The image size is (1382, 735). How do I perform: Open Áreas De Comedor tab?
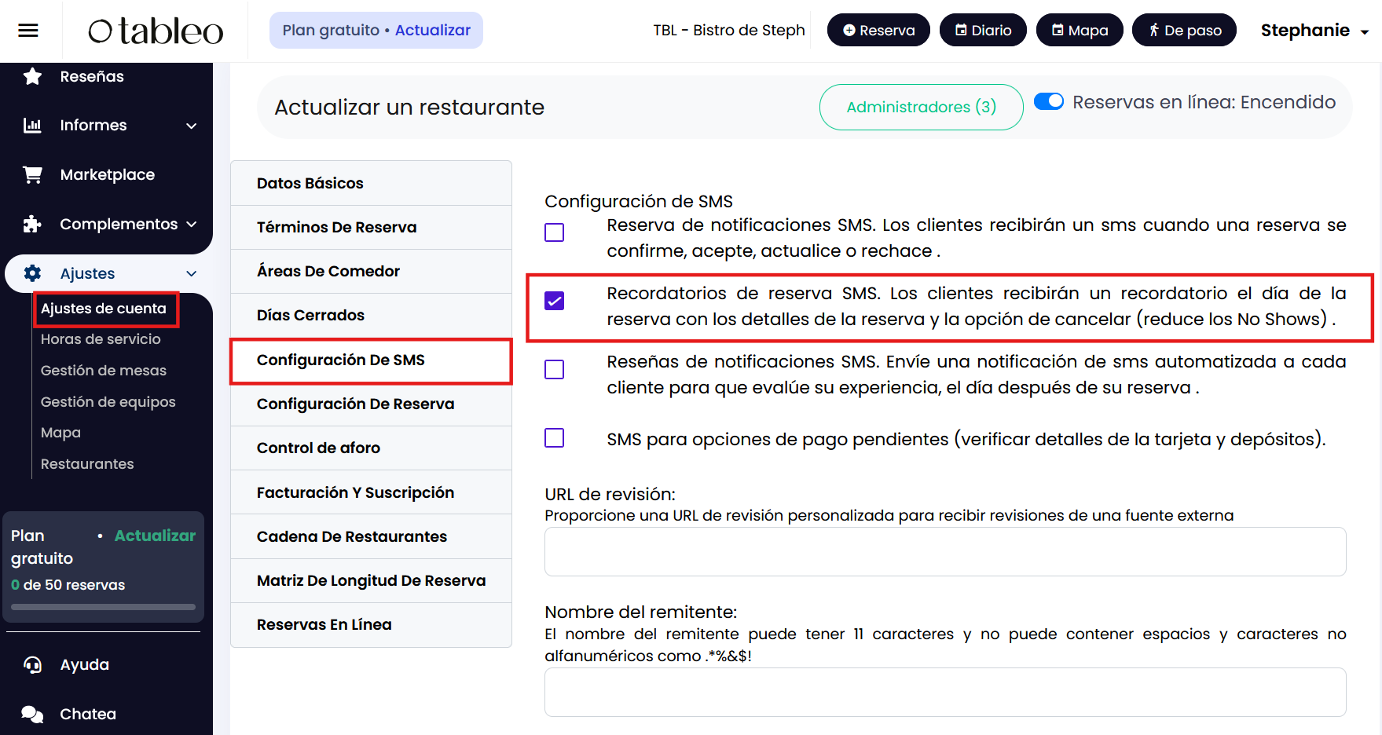371,271
